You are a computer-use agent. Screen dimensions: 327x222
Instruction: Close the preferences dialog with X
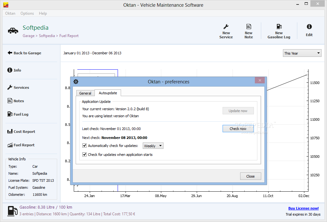pyautogui.click(x=260, y=80)
